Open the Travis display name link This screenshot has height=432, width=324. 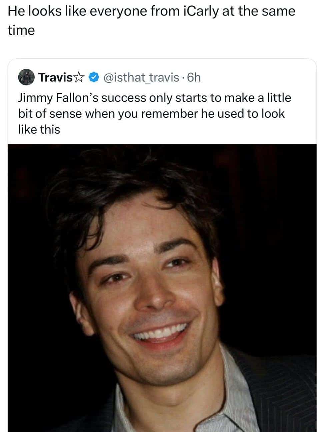55,77
